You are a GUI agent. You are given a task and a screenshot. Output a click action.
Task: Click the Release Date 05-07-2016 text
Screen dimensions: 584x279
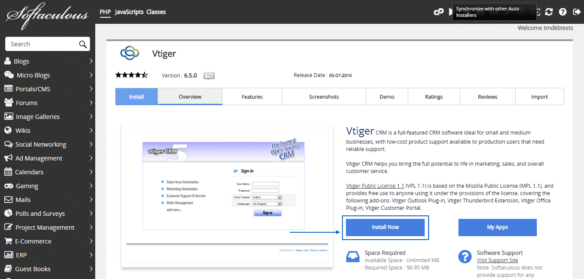pyautogui.click(x=323, y=75)
